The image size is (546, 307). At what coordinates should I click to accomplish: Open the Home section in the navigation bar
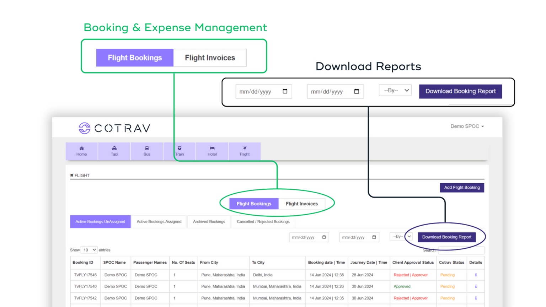click(81, 151)
